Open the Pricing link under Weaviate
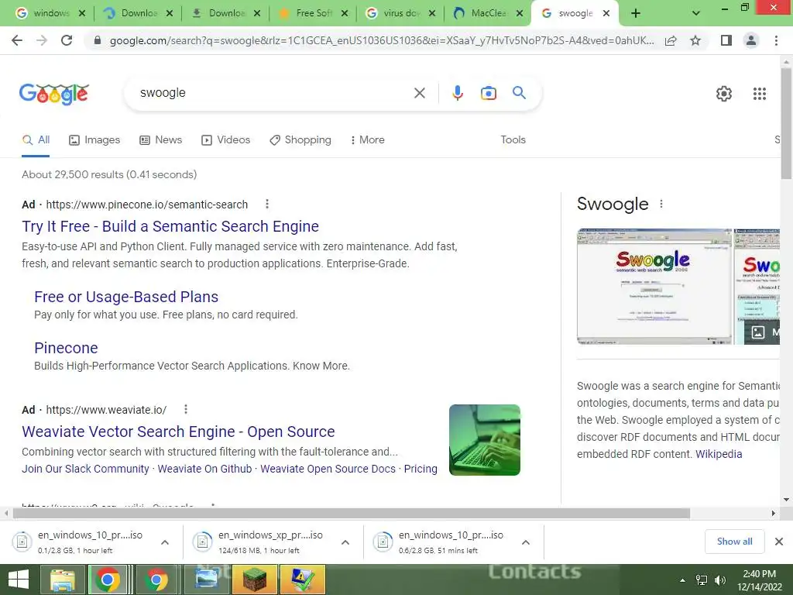 pos(421,469)
